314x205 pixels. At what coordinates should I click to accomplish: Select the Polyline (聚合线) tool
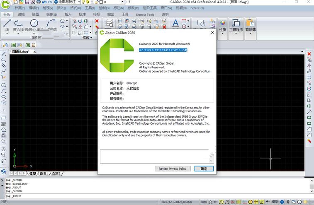click(18, 24)
